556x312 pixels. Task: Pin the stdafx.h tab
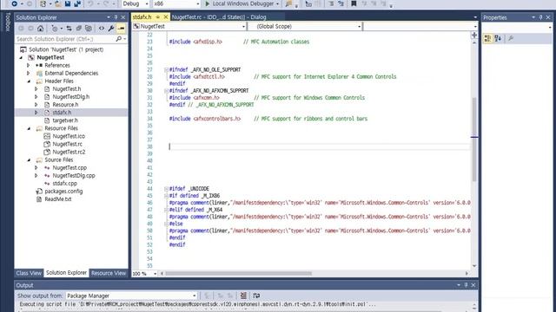tap(158, 17)
